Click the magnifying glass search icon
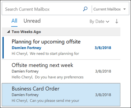 (85, 9)
